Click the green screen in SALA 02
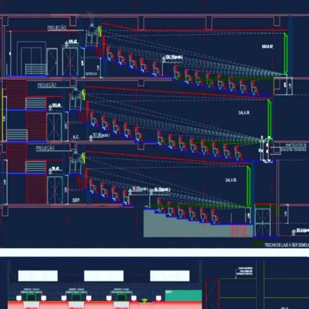 286,53
